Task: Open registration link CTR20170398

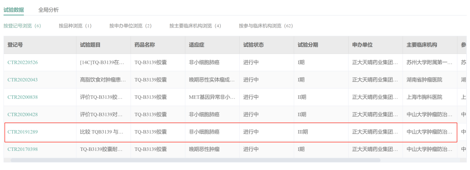Action: click(23, 149)
